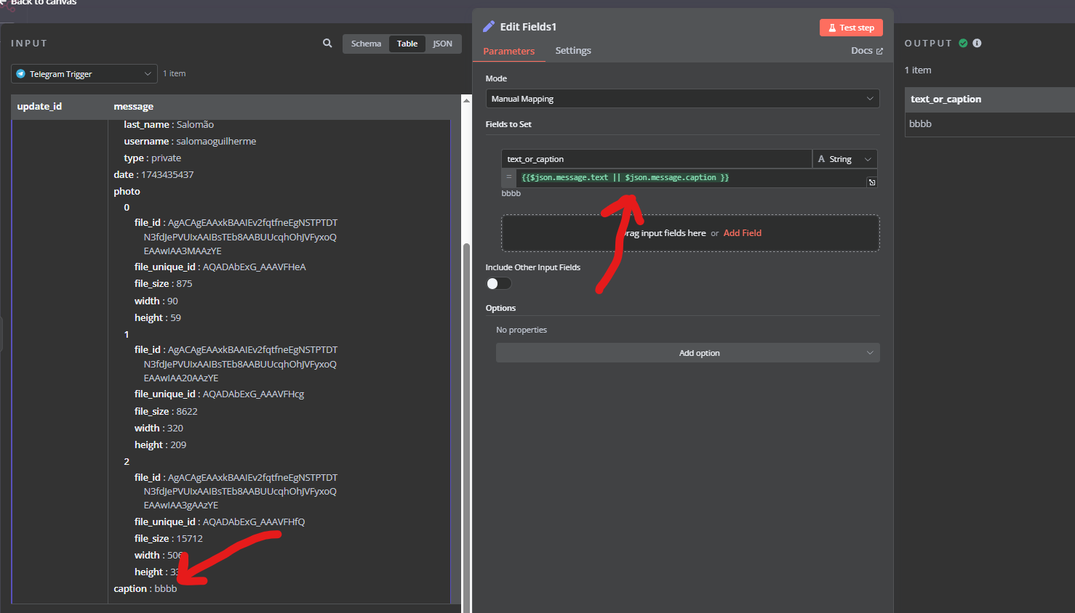Click the Telegram icon in the node selector
The height and width of the screenshot is (613, 1075).
21,74
